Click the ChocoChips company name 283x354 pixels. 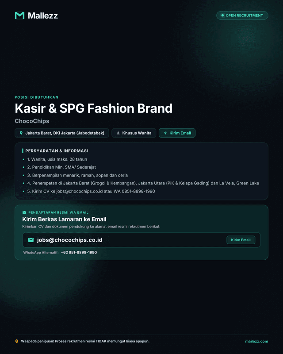32,121
